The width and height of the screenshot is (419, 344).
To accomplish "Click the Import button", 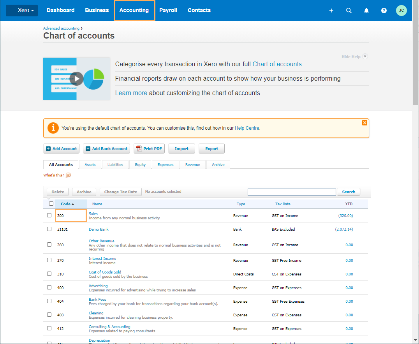I will click(182, 148).
